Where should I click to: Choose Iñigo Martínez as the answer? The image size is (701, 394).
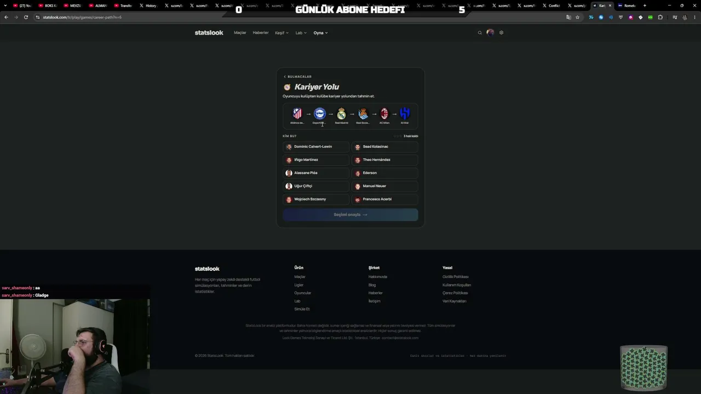316,160
